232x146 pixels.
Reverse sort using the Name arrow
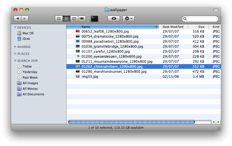[156, 26]
